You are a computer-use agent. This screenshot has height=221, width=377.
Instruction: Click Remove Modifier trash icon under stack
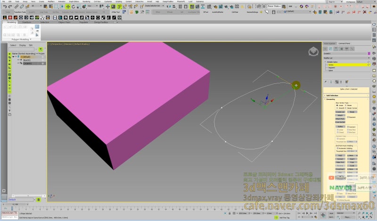(x=341, y=82)
